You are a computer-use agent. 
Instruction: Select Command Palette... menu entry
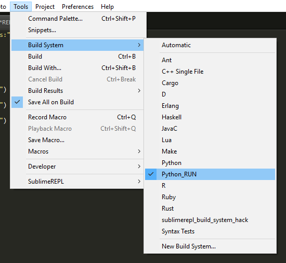tap(77, 19)
